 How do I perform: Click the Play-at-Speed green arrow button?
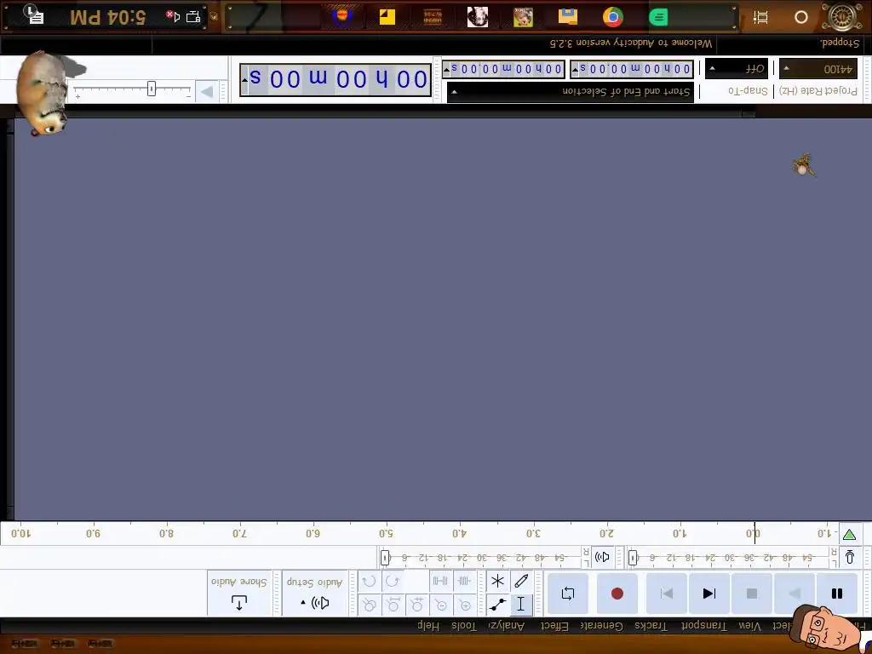point(207,92)
